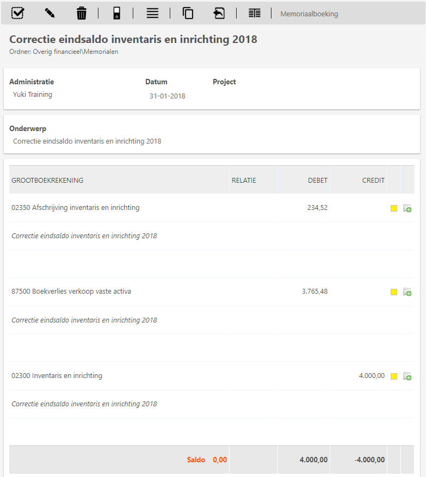The image size is (426, 477).
Task: Click yellow square on 02350 Afschrijving row
Action: [394, 208]
